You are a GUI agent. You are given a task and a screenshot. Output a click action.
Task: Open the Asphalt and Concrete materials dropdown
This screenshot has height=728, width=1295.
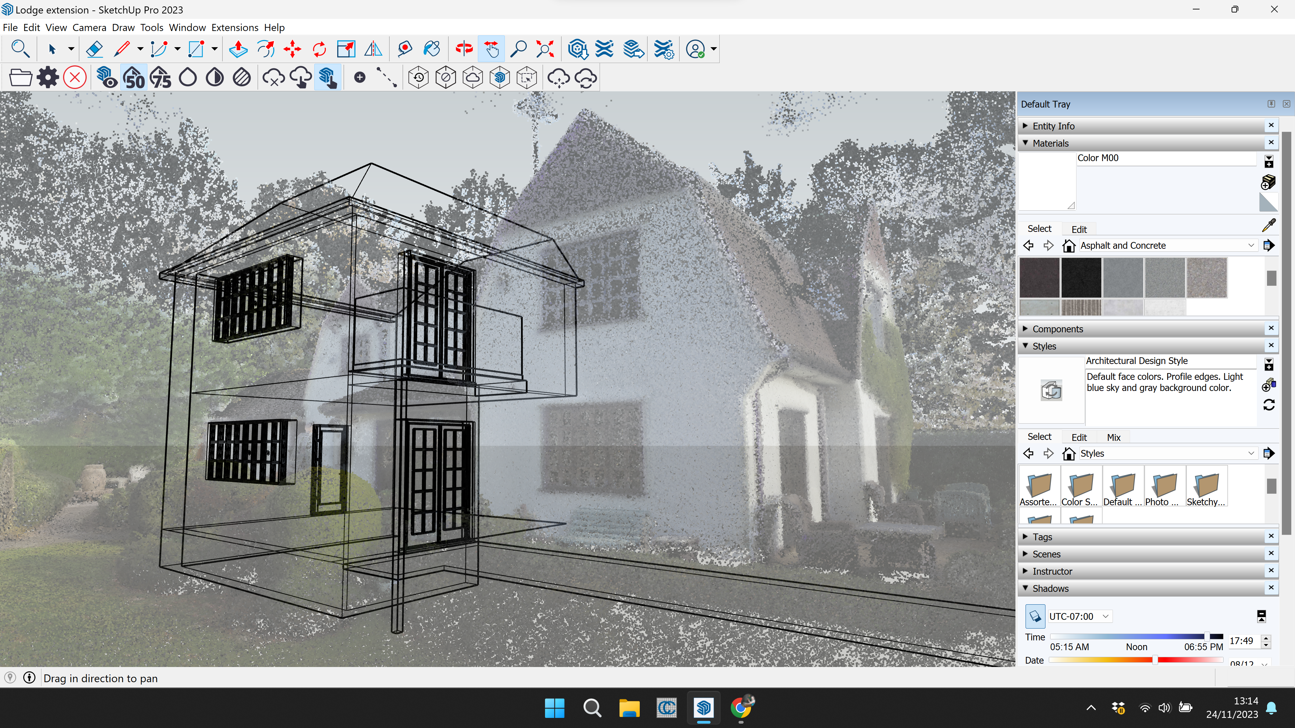pyautogui.click(x=1251, y=245)
